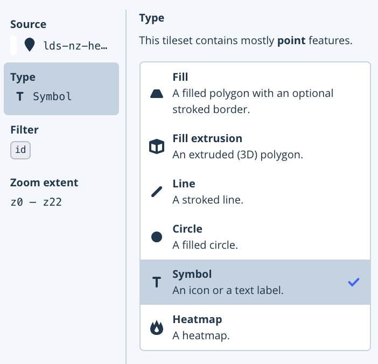The width and height of the screenshot is (378, 364).
Task: Pick the Circle layer type
Action: 255,237
